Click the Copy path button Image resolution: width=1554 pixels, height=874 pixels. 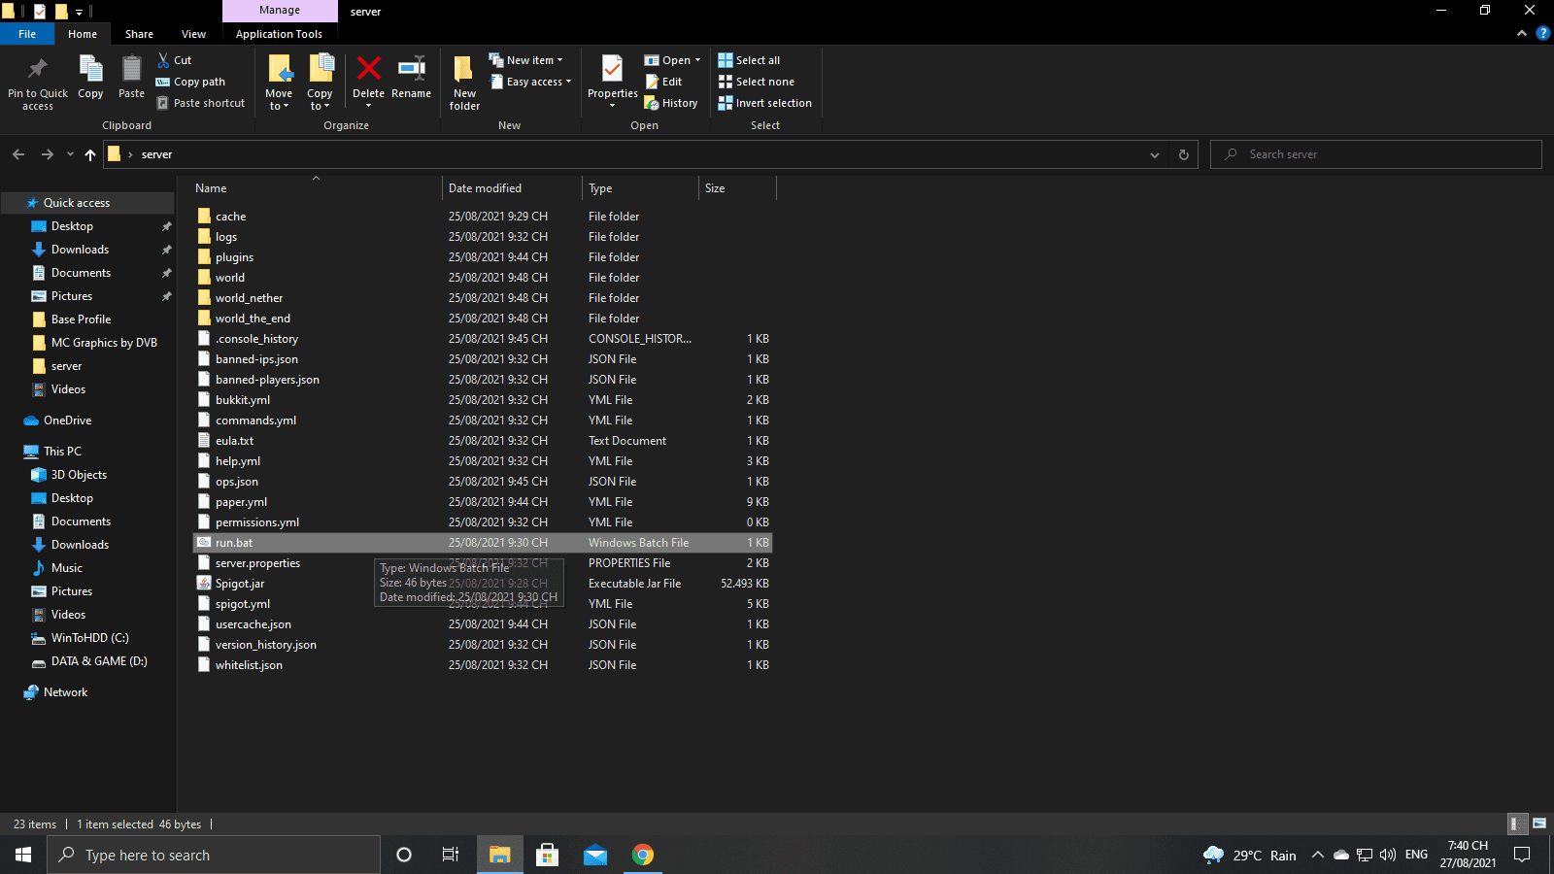191,82
